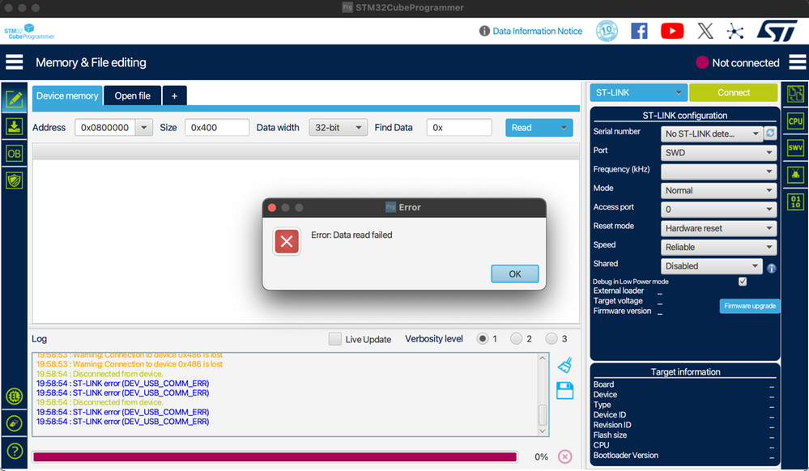
Task: Open the Frequency (kHz) dropdown
Action: coord(719,172)
